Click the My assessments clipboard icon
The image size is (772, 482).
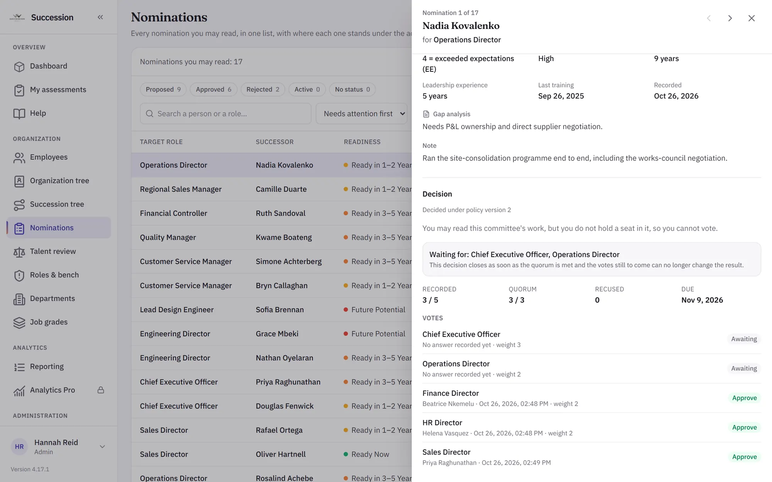pyautogui.click(x=19, y=90)
